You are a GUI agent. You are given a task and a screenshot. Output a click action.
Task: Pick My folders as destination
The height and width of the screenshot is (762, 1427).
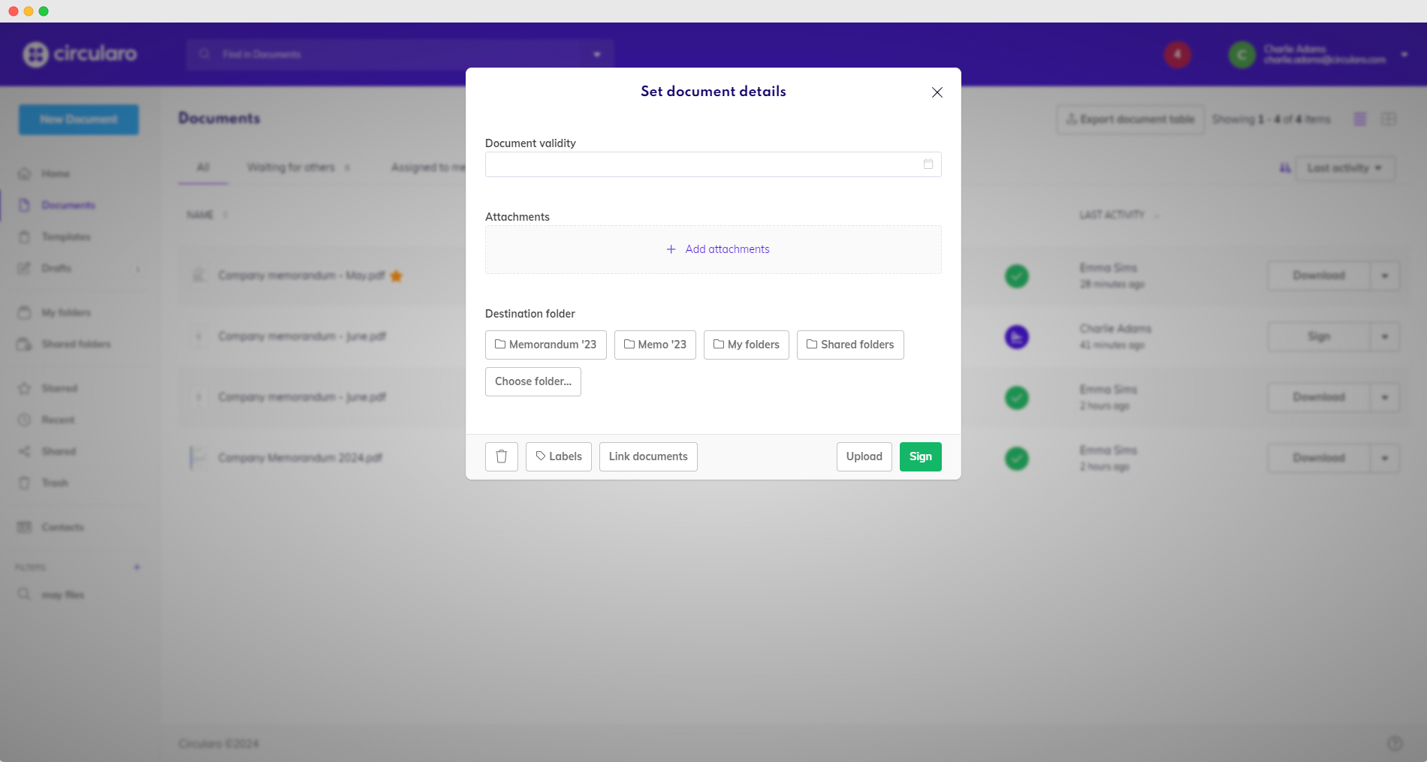click(x=747, y=345)
